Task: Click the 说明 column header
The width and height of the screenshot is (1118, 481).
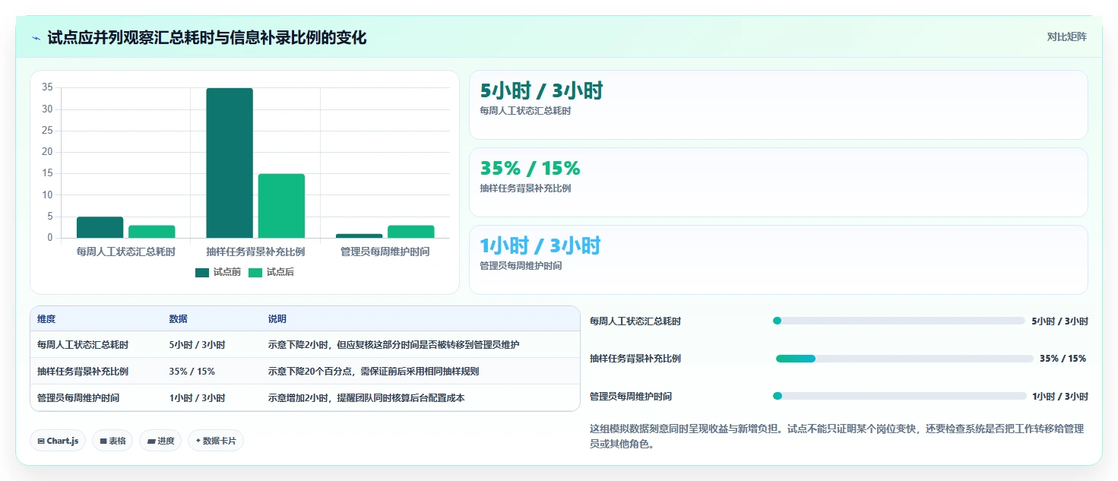Action: pyautogui.click(x=277, y=319)
